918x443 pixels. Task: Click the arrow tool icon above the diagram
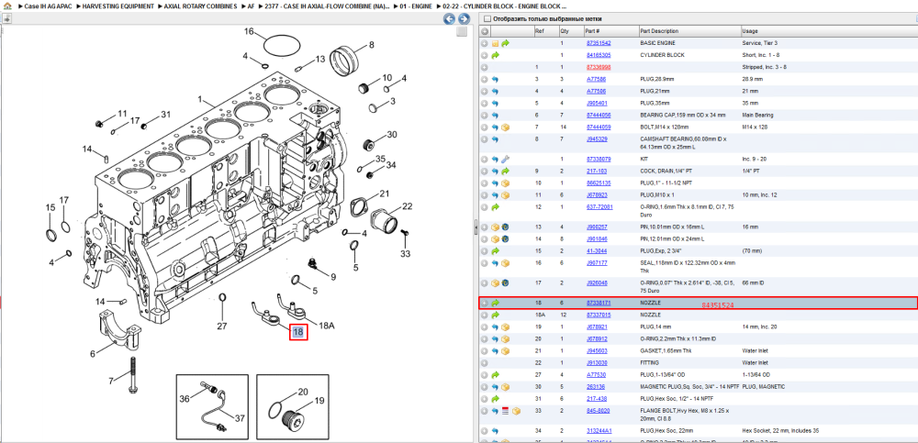point(7,18)
